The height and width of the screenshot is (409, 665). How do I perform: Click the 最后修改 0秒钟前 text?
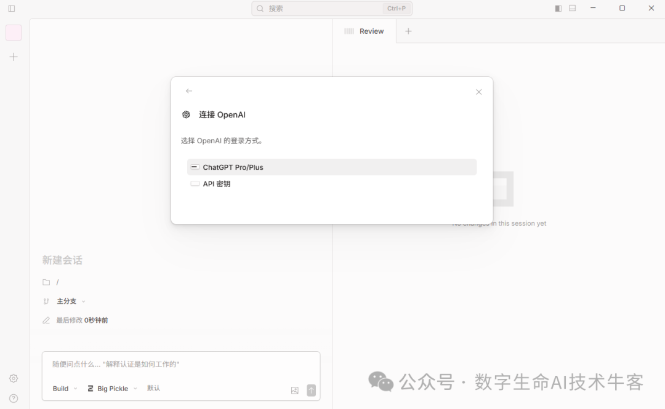[83, 320]
